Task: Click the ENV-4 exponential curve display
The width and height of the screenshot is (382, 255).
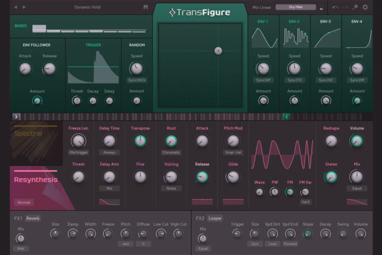Action: 358,38
